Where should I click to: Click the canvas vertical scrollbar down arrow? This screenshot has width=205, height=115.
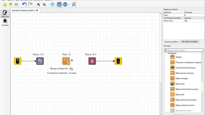(x=160, y=114)
